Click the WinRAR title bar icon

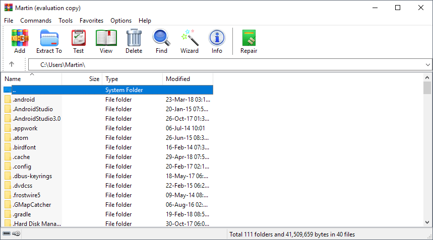(x=8, y=8)
